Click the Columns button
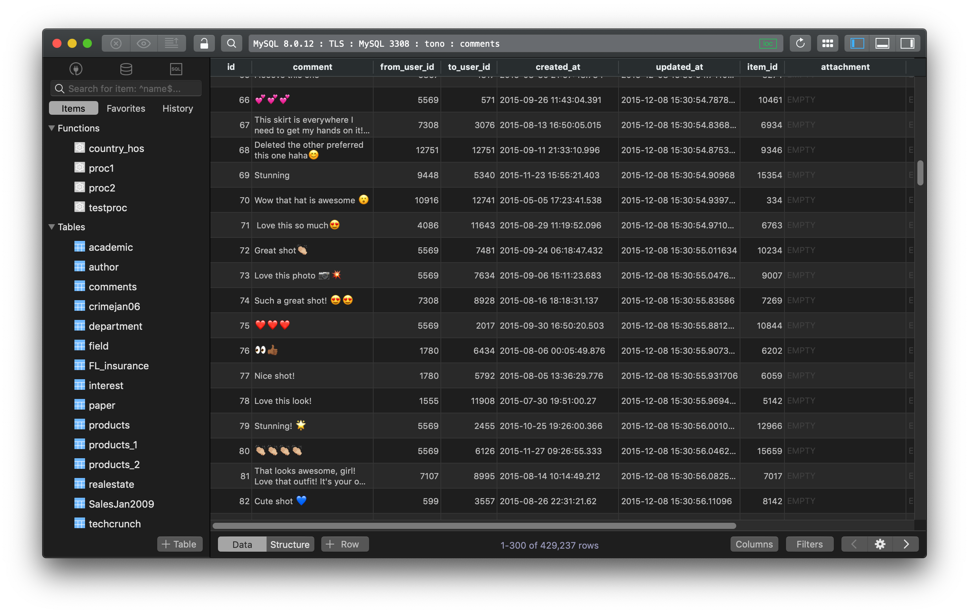Image resolution: width=969 pixels, height=614 pixels. pos(754,544)
